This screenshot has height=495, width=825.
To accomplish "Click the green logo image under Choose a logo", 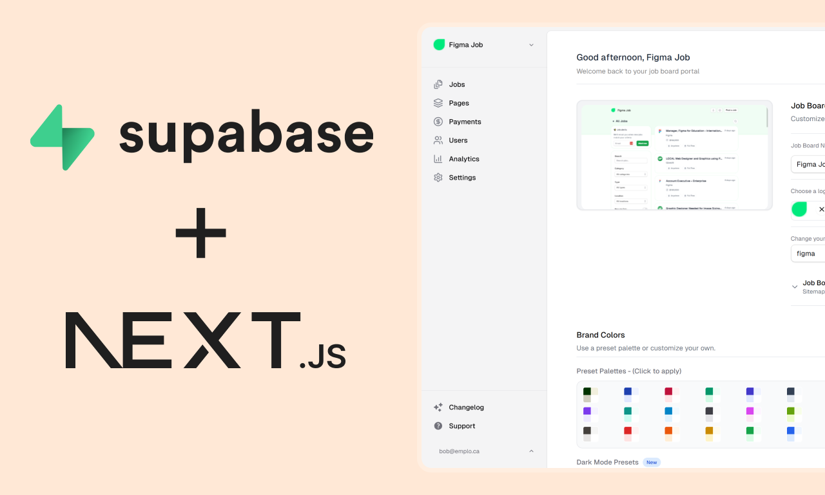I will pyautogui.click(x=799, y=209).
